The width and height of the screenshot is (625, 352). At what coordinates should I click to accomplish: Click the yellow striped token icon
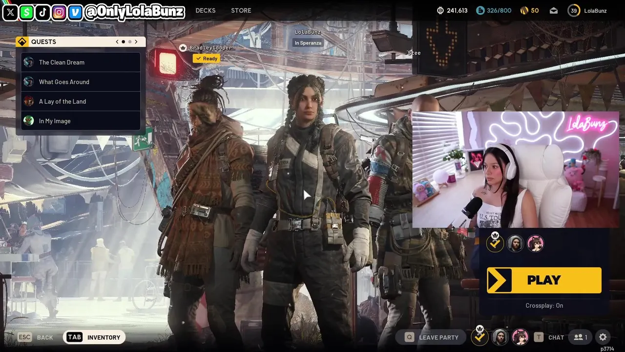[524, 10]
